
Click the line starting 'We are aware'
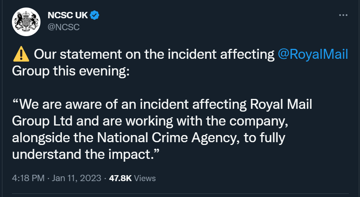pyautogui.click(x=162, y=104)
